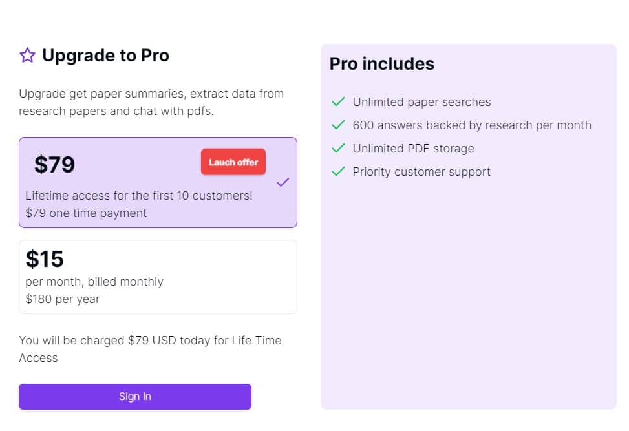
Task: Click the star icon beside Upgrade to Pro
Action: tap(27, 56)
